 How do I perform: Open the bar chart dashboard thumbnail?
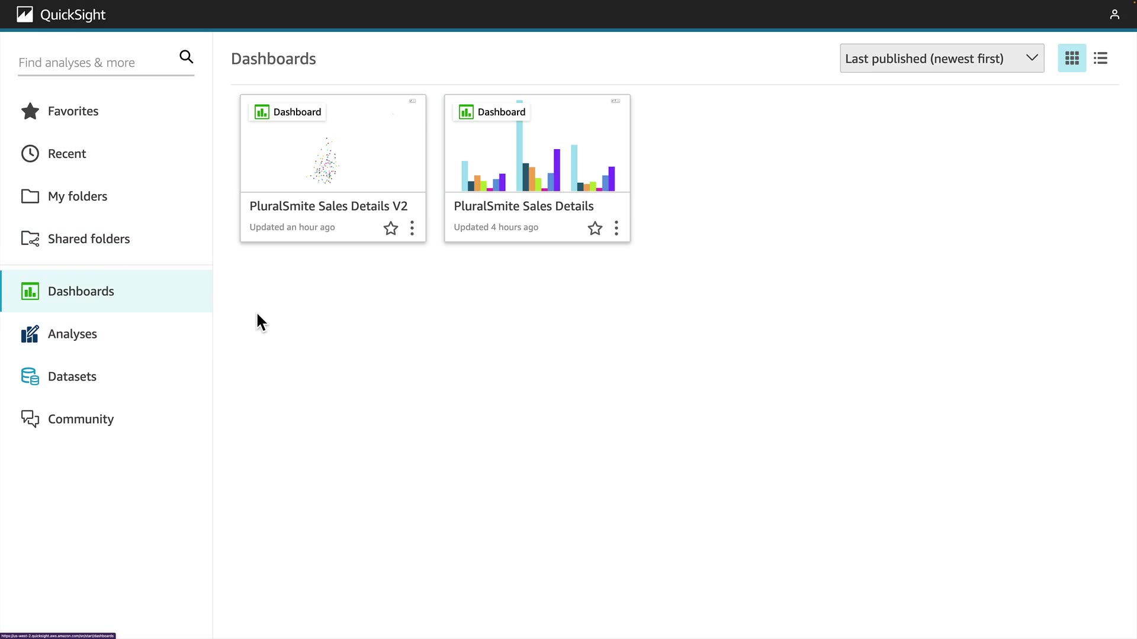[537, 154]
